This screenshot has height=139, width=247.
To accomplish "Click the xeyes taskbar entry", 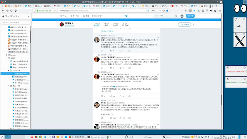I will tap(148, 137).
